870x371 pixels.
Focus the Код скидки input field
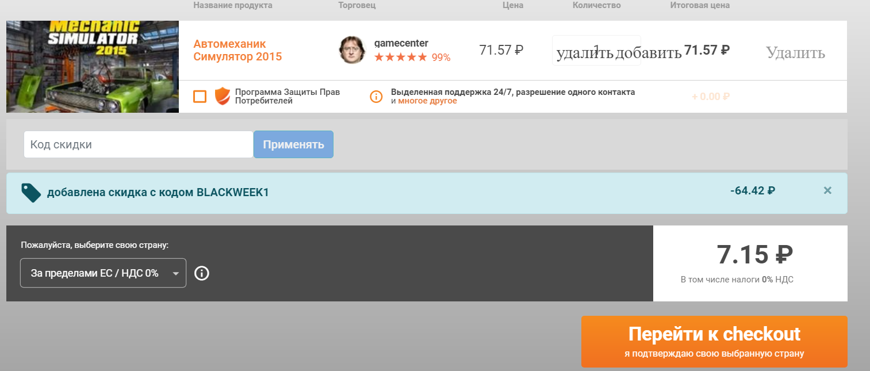[139, 144]
